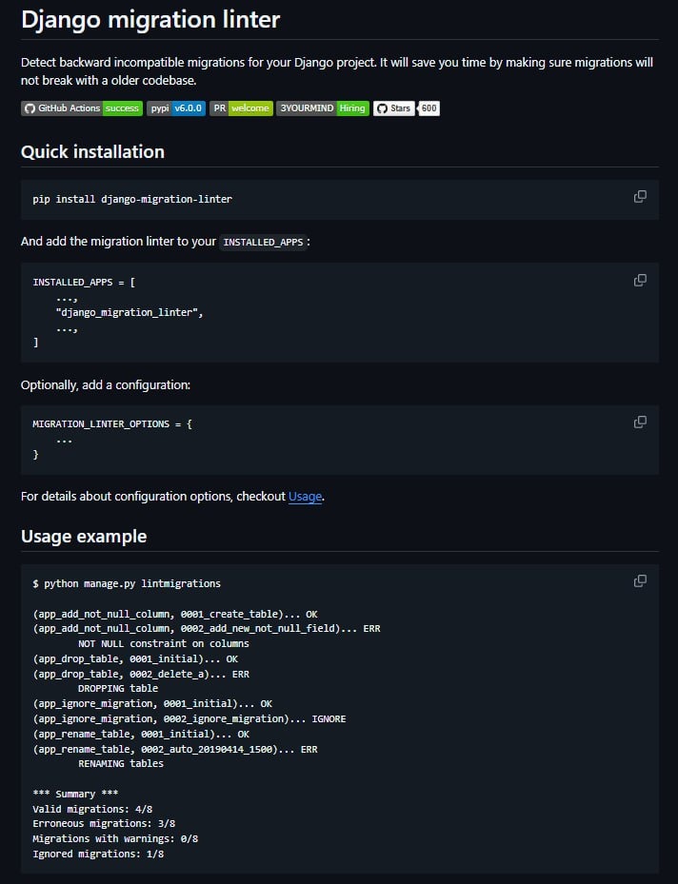The height and width of the screenshot is (884, 678).
Task: Click the inline INSTALLED_APPS code label
Action: coord(263,242)
